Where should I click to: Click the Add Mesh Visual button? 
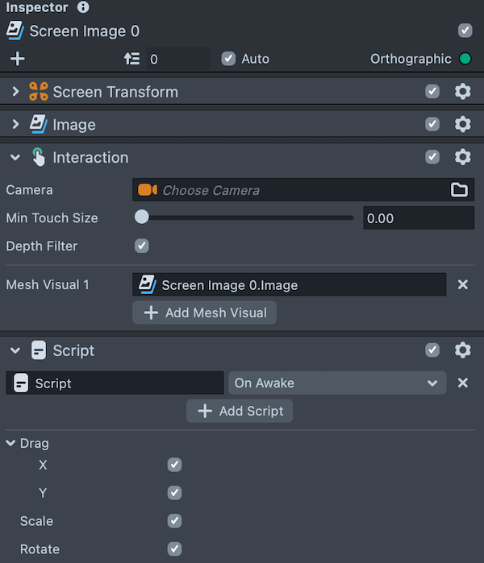[204, 313]
